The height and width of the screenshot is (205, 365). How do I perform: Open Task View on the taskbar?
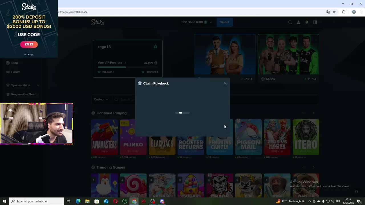pyautogui.click(x=68, y=201)
